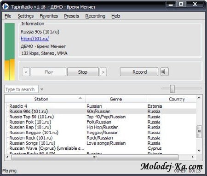Close the TapinRadio window

coord(195,4)
